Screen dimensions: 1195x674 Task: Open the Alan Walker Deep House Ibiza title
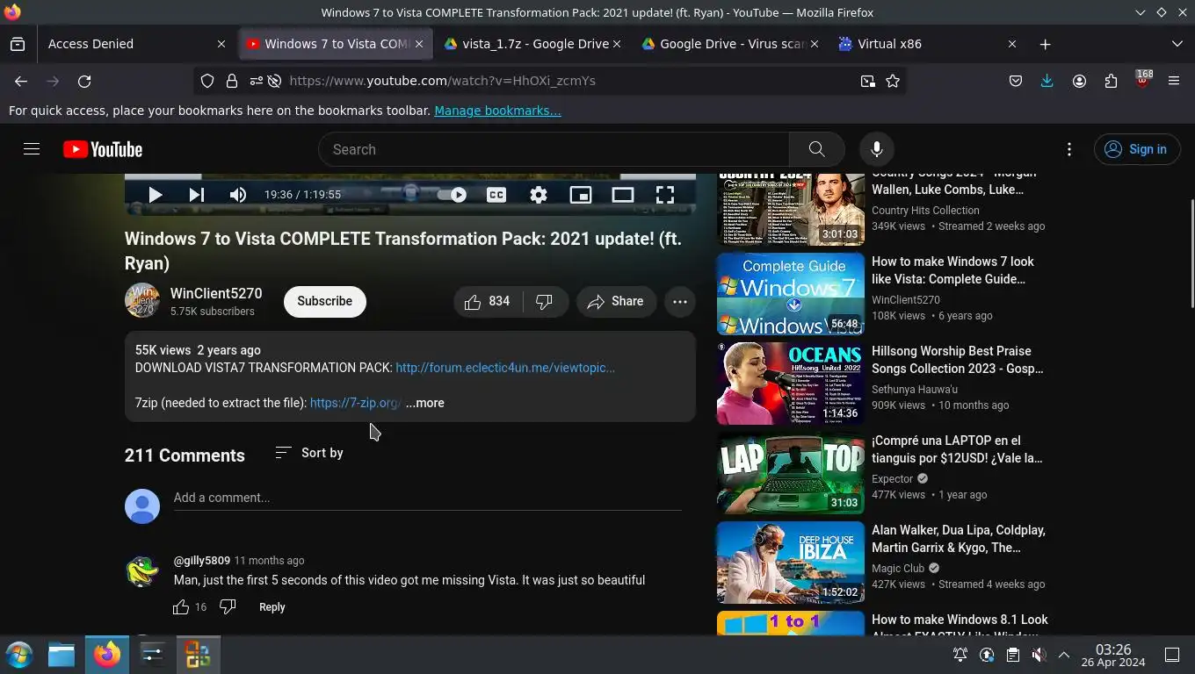tap(959, 539)
